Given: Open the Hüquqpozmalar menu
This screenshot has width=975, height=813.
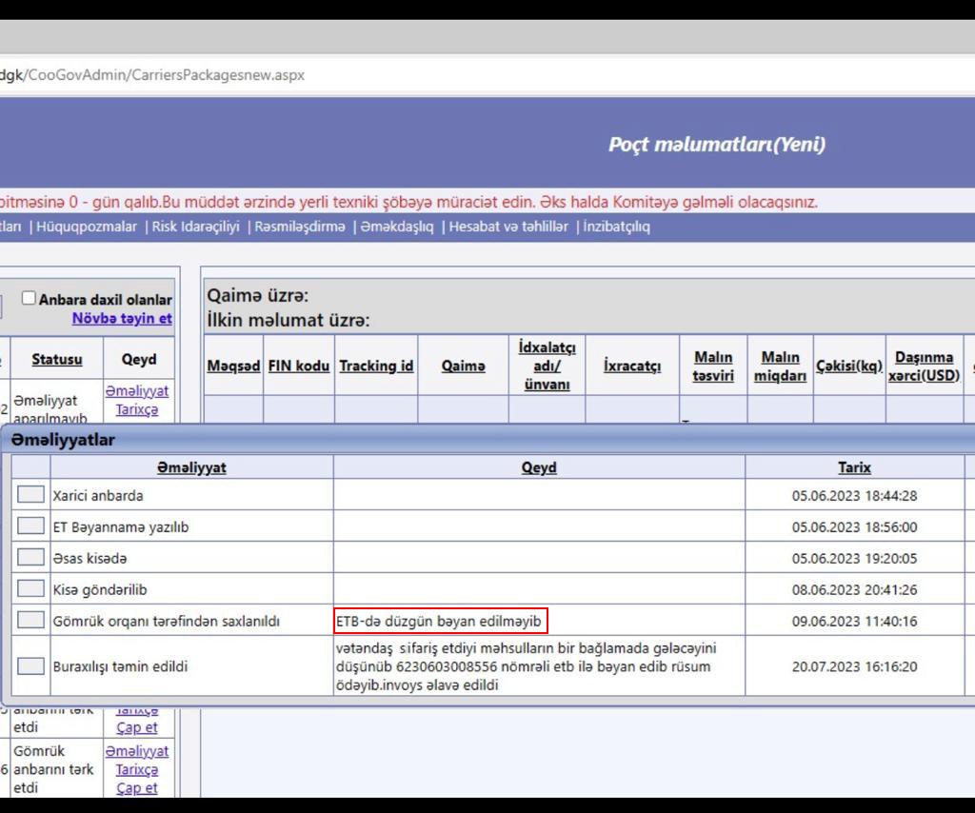Looking at the screenshot, I should click(87, 227).
